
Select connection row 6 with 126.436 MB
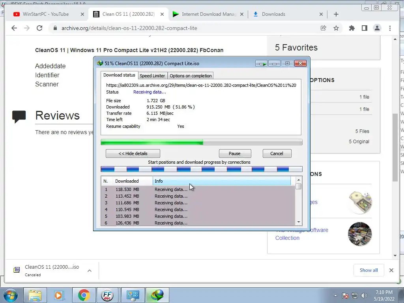point(198,223)
